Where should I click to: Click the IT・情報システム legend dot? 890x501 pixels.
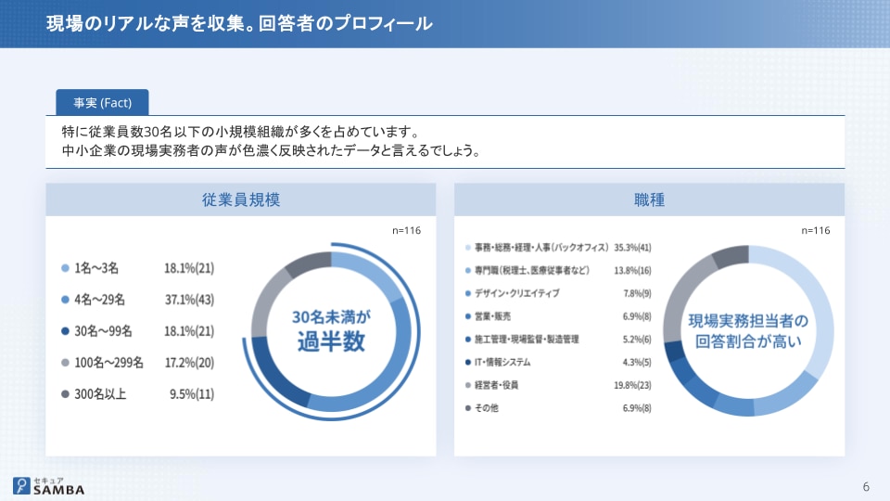[466, 362]
